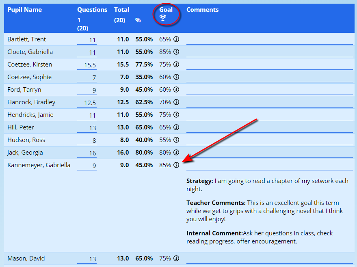Viewport: 357px width, 267px height.
Task: Open goal details for Ford, Tarryn
Action: pos(176,90)
